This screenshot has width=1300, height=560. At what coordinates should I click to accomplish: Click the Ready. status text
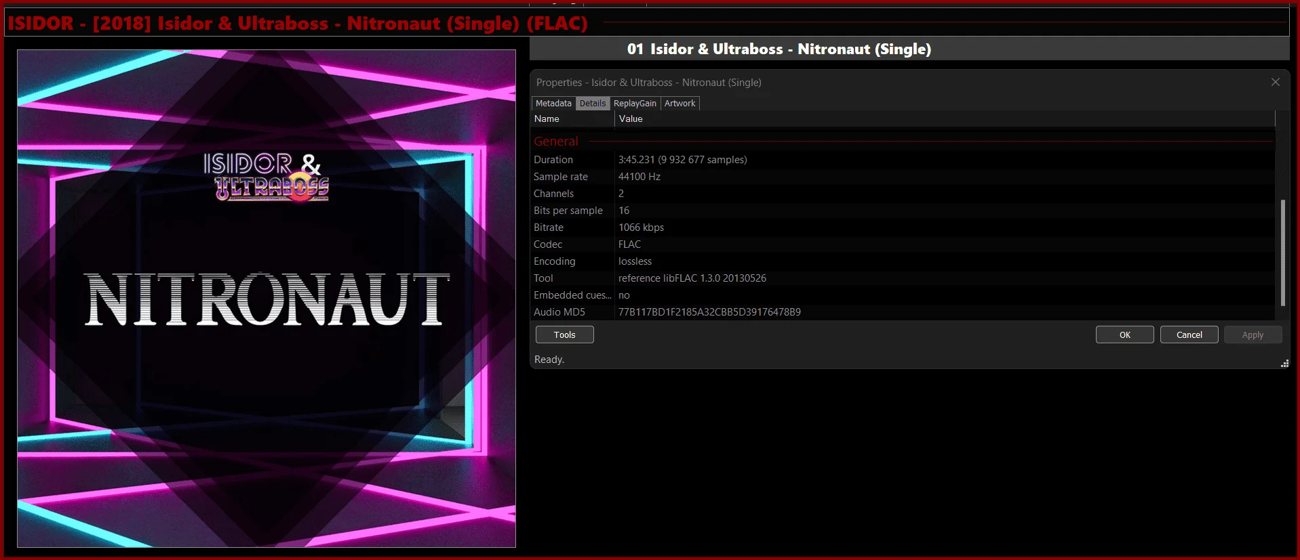549,360
